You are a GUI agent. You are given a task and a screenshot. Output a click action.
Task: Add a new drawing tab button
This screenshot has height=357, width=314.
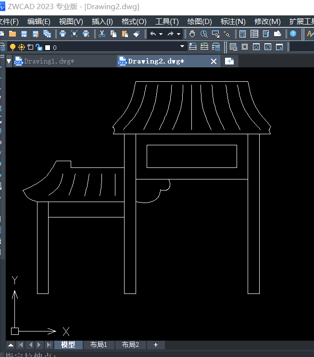click(229, 61)
